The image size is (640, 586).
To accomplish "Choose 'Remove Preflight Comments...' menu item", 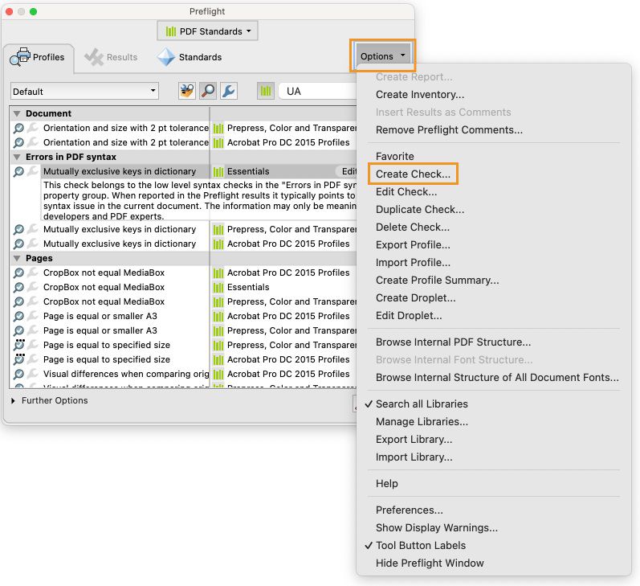I will [449, 130].
